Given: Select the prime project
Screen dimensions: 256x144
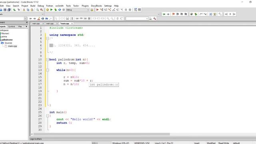Looking at the screenshot, I should pos(4,36).
